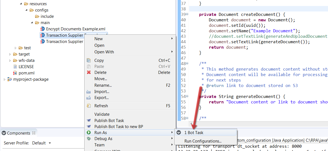Image resolution: width=328 pixels, height=151 pixels.
Task: Expand the target folder
Action: click(x=10, y=54)
